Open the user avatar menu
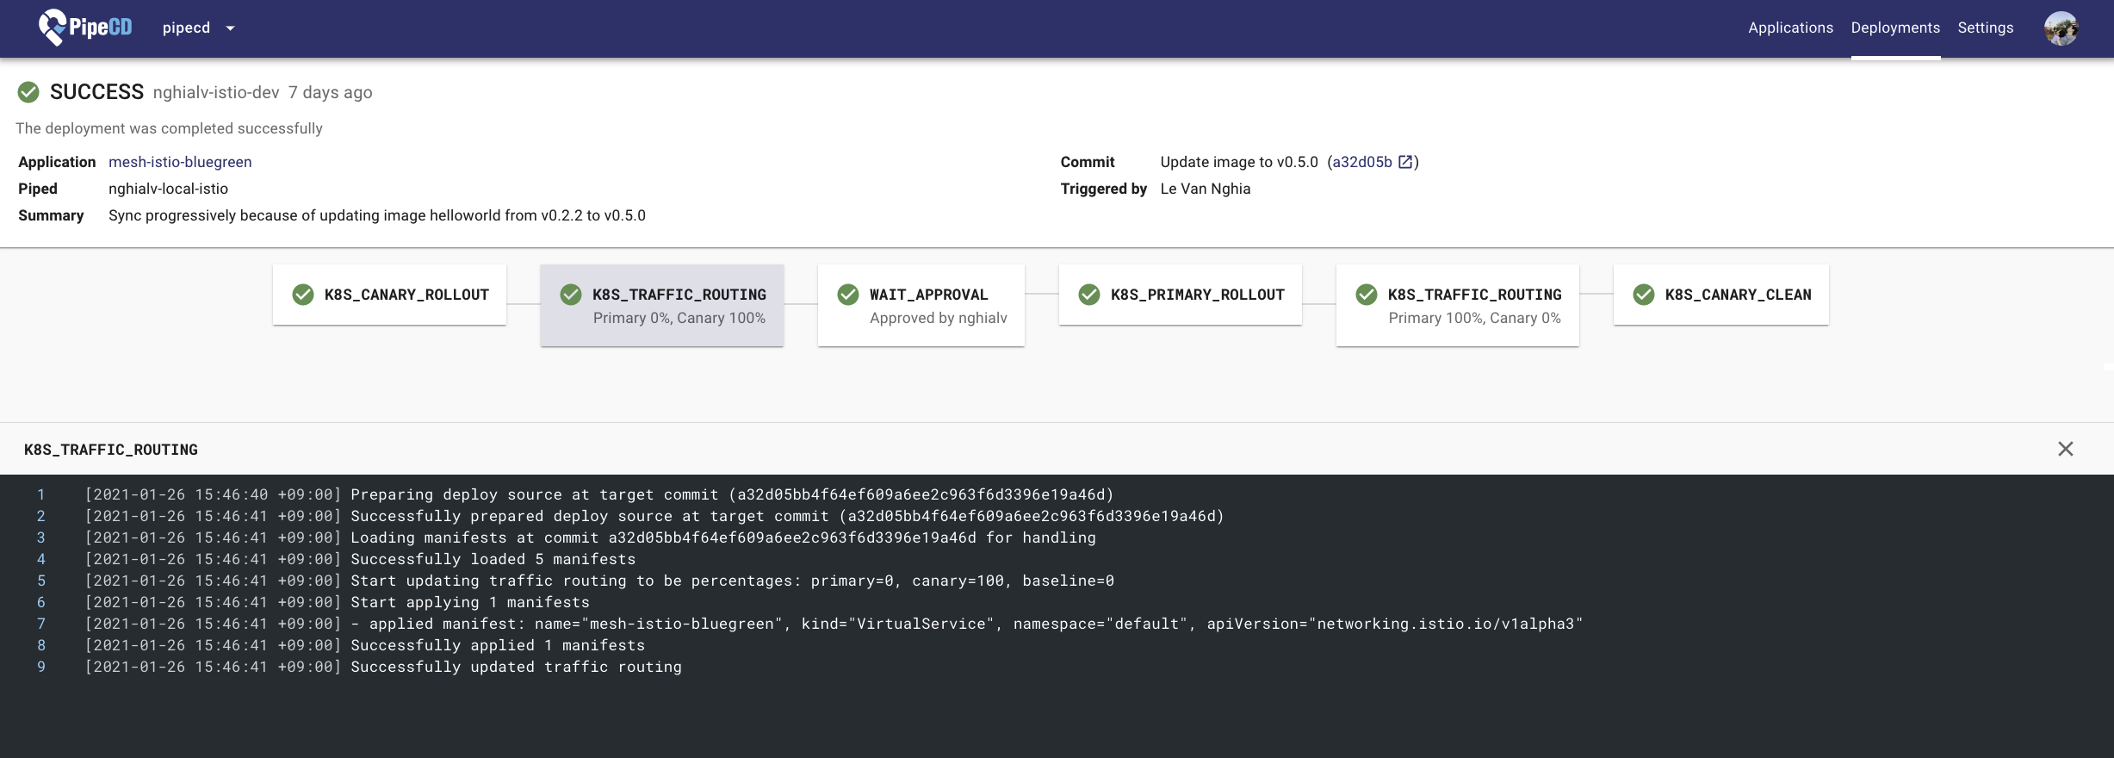2114x758 pixels. pyautogui.click(x=2061, y=28)
